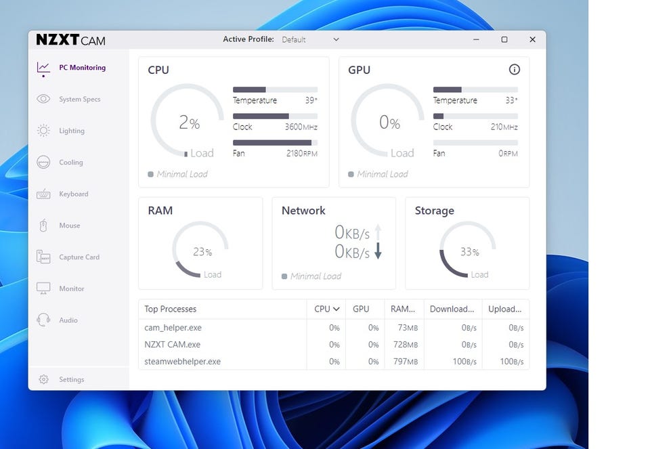Click the 797MB RAM value

coord(406,362)
